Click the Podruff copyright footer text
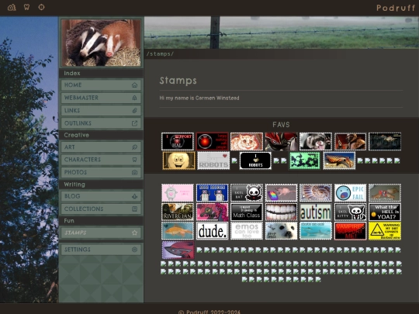Image resolution: width=419 pixels, height=314 pixels. 209,312
